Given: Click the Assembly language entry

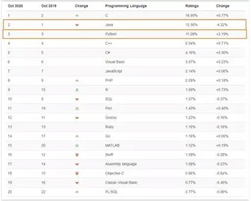Looking at the screenshot, I should [121, 164].
